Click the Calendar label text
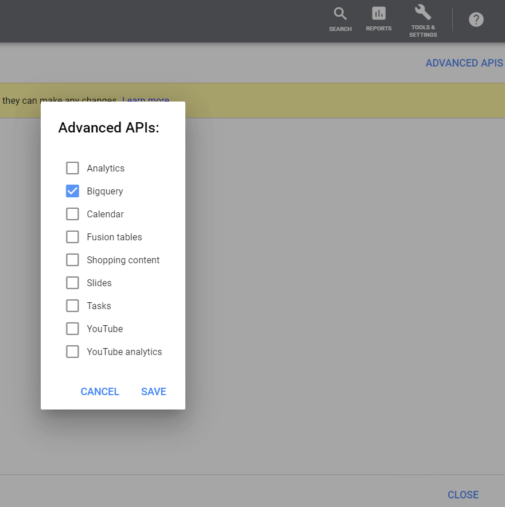The width and height of the screenshot is (505, 507). [105, 214]
